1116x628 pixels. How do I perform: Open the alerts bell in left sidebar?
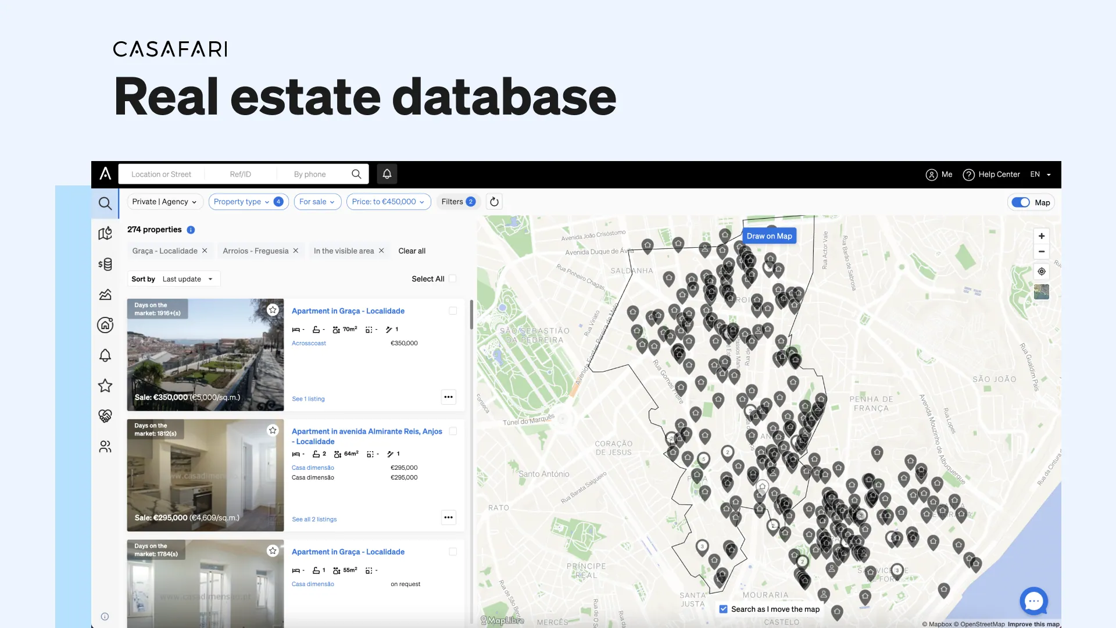click(x=105, y=355)
